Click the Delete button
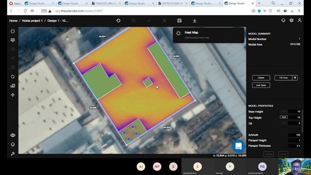 261,78
